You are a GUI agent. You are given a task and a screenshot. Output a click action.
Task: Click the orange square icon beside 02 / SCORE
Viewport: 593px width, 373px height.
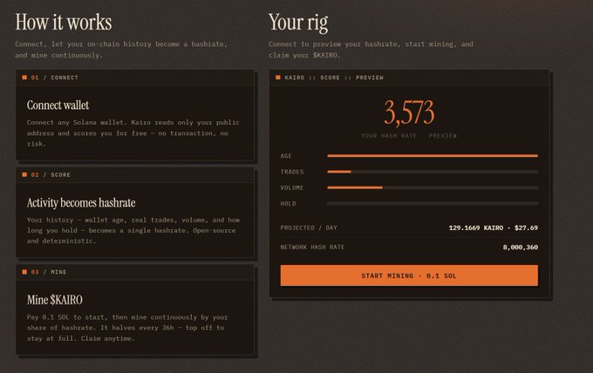[x=24, y=174]
